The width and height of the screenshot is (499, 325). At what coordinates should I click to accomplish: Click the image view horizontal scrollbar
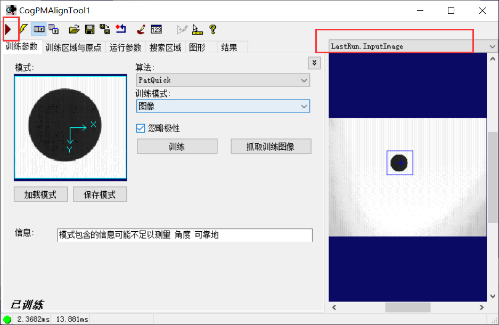407,307
